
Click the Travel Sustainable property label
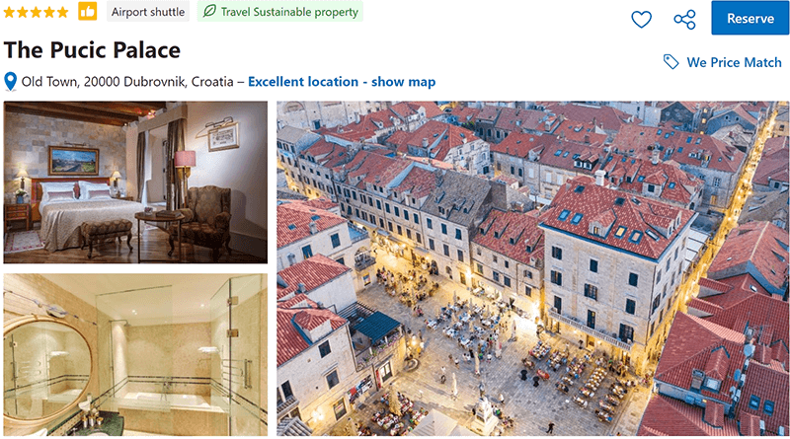click(x=289, y=12)
